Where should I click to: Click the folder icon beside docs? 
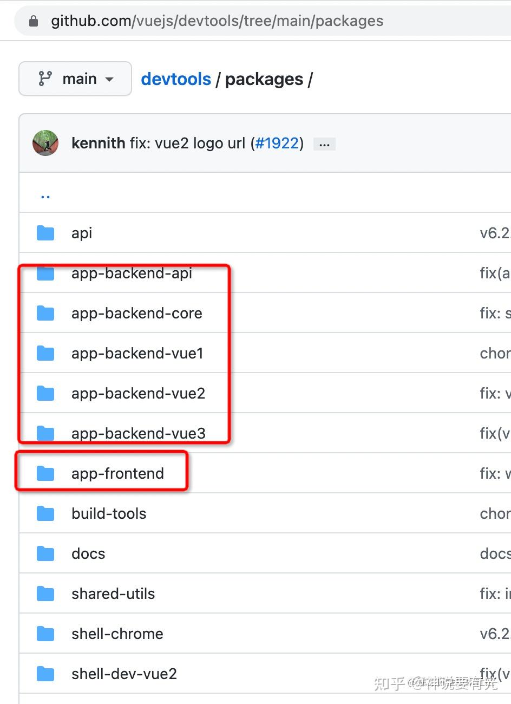pyautogui.click(x=45, y=553)
